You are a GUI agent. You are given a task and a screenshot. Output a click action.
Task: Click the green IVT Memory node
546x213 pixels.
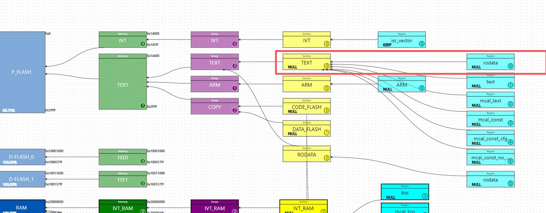[x=123, y=40]
